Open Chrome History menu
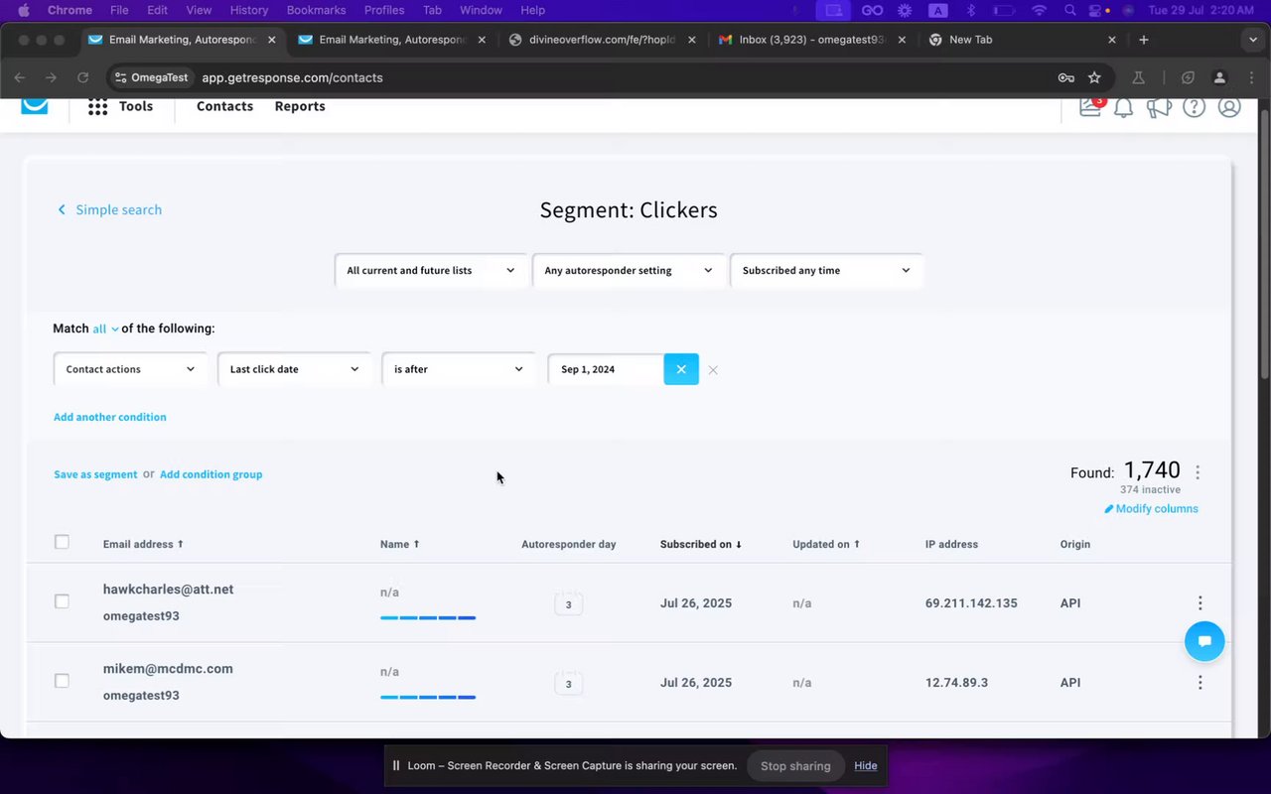The width and height of the screenshot is (1271, 794). coord(249,10)
